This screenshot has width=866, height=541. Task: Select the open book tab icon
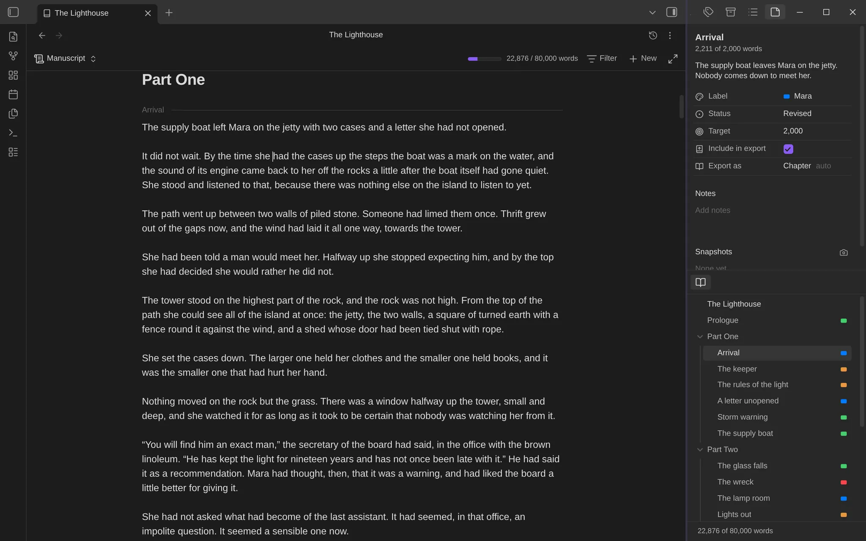tap(701, 282)
